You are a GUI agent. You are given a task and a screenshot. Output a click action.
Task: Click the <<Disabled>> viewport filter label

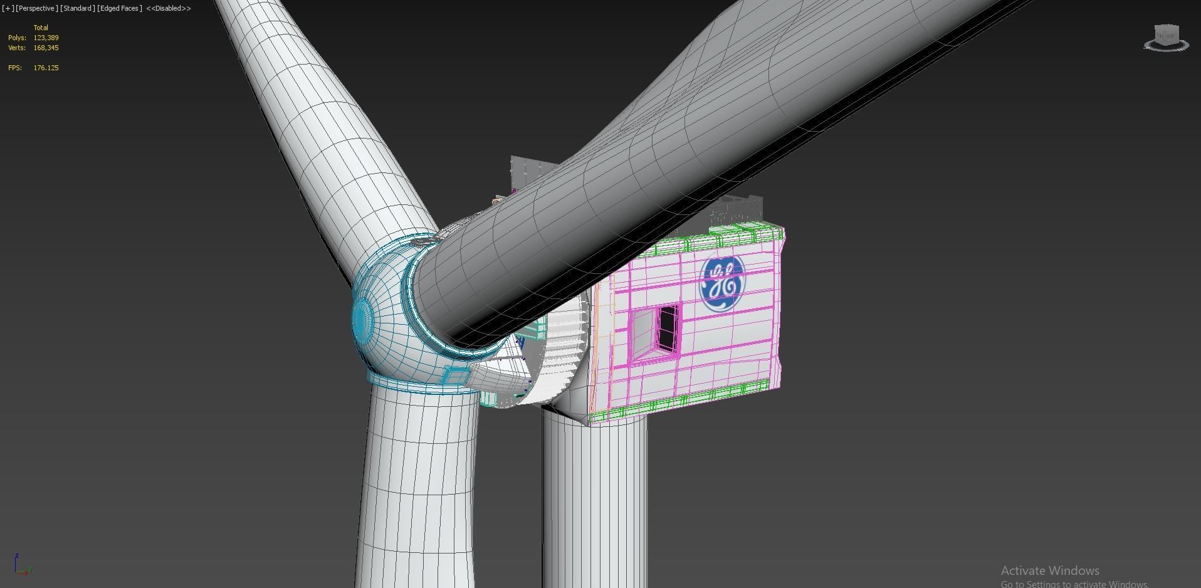point(169,8)
